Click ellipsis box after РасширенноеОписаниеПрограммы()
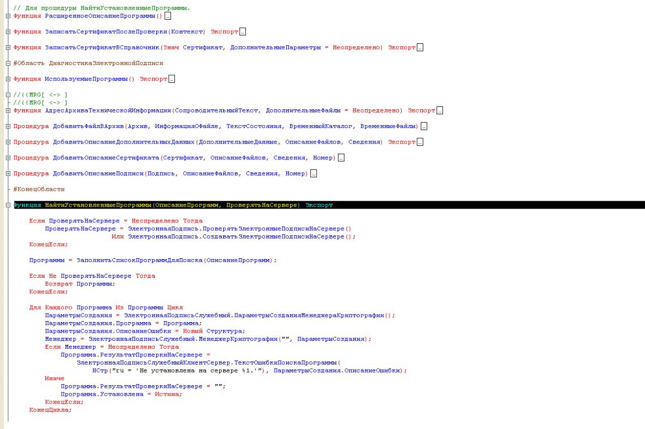Image resolution: width=645 pixels, height=429 pixels. [168, 16]
